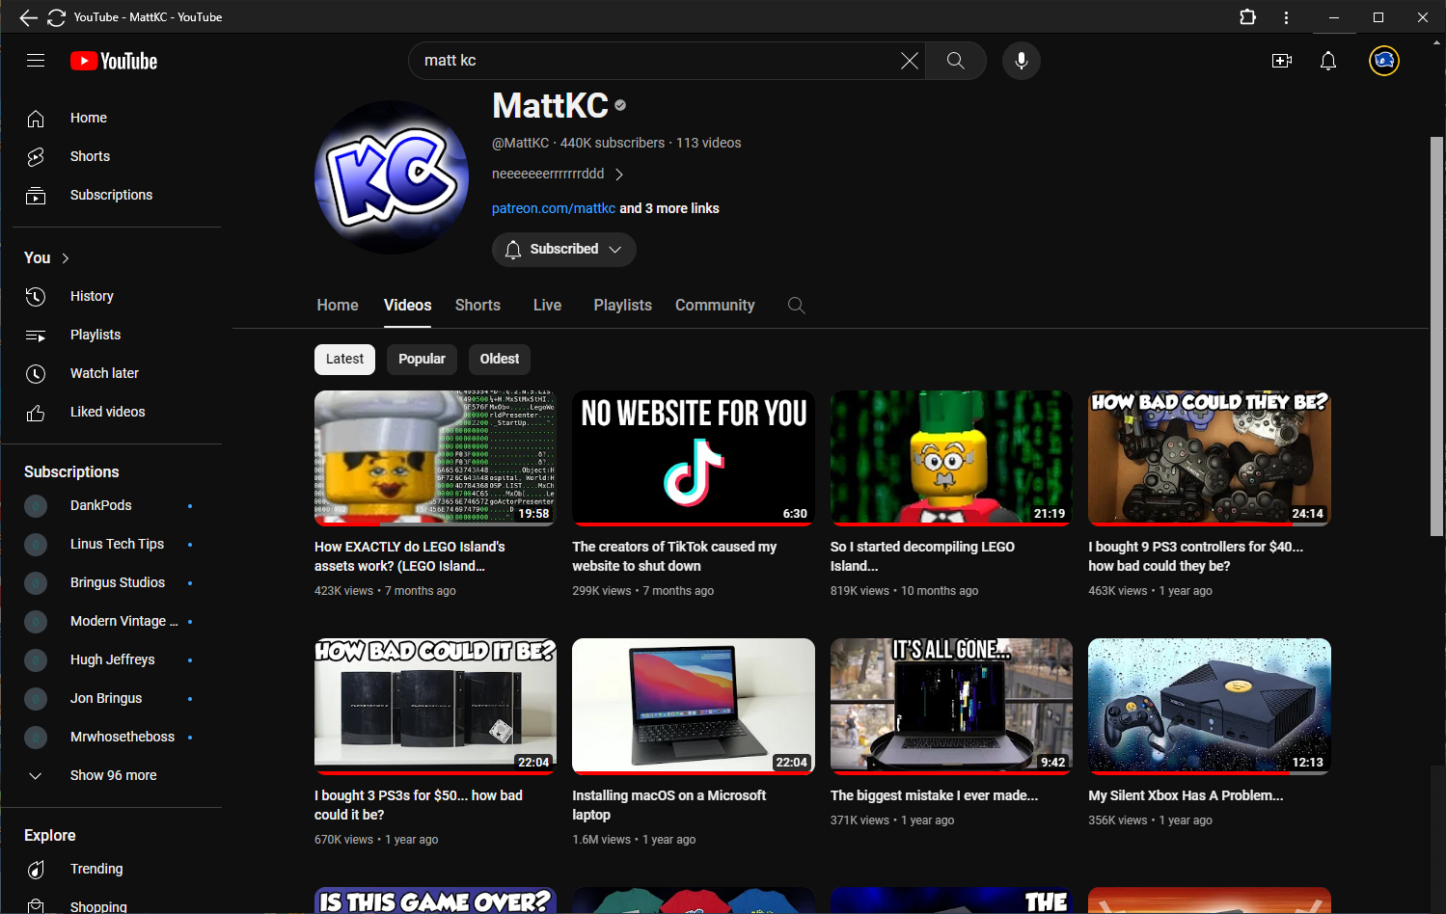Open the patreon.com/mattkc link
This screenshot has width=1446, height=914.
(x=553, y=208)
